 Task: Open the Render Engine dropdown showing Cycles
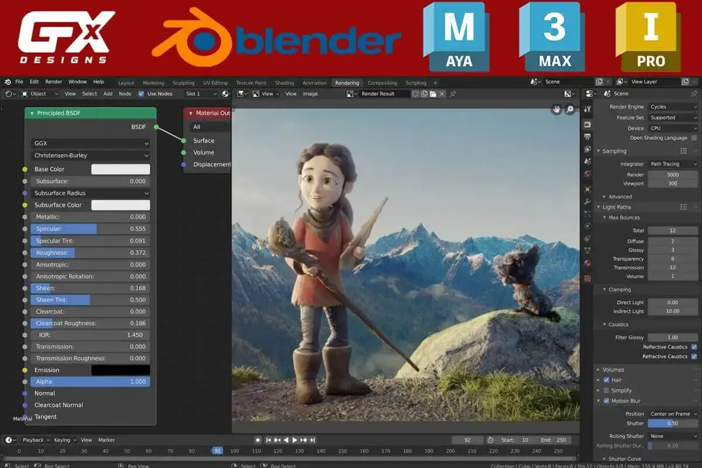point(673,106)
